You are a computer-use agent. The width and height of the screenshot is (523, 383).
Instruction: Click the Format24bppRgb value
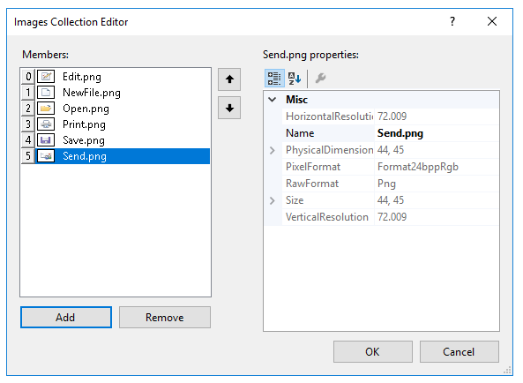pos(417,167)
